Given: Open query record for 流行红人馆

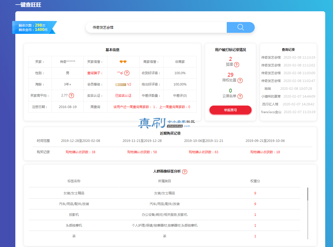Looking at the screenshot, I should (x=288, y=104).
